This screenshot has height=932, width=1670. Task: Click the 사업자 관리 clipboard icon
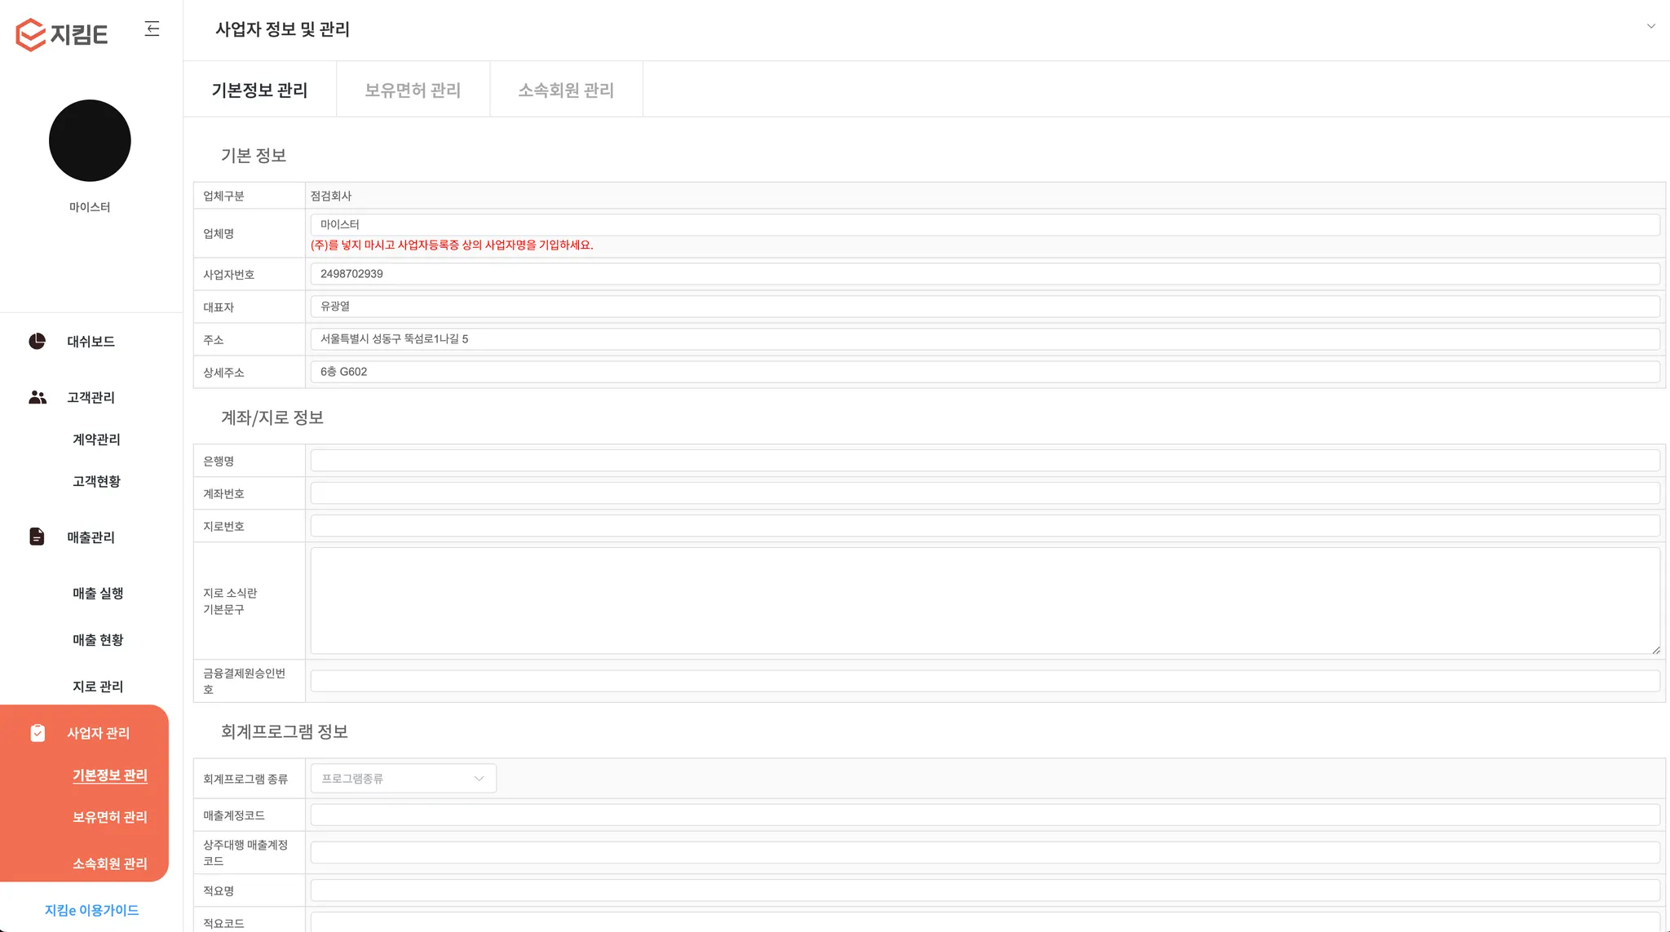coord(38,733)
